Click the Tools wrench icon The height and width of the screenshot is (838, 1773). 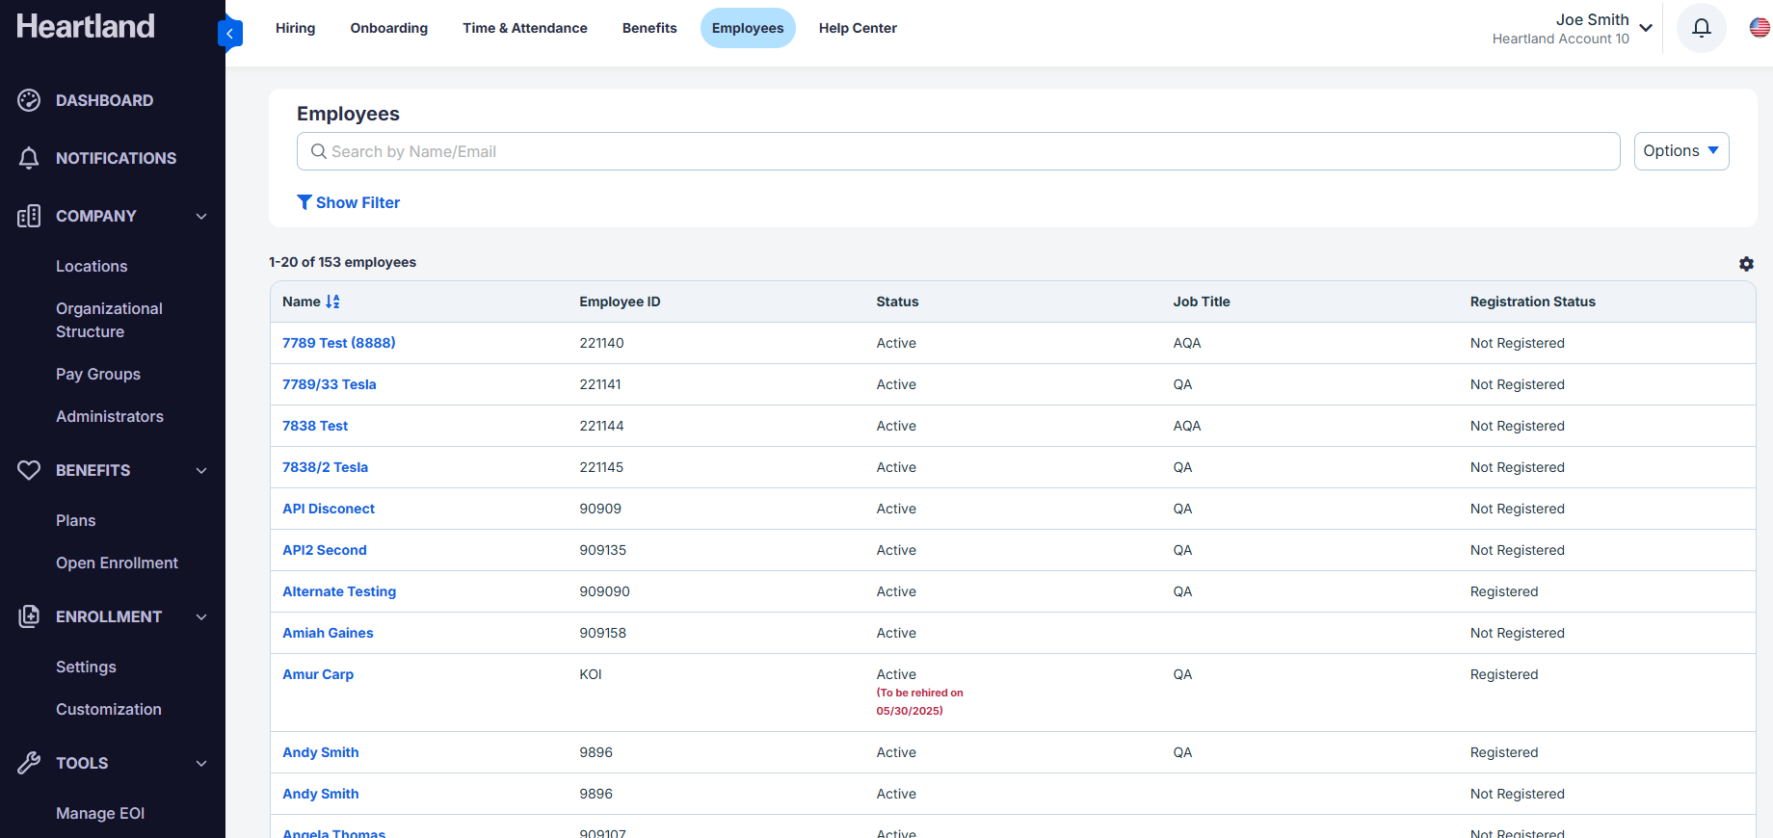pos(29,763)
